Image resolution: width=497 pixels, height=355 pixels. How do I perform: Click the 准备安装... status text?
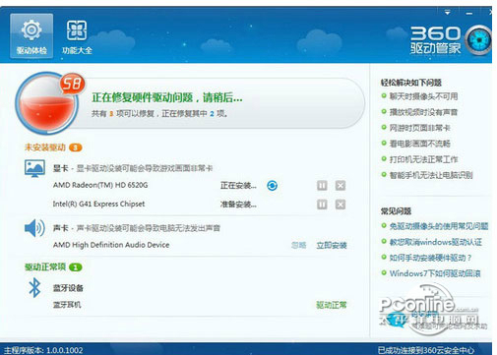click(x=238, y=205)
